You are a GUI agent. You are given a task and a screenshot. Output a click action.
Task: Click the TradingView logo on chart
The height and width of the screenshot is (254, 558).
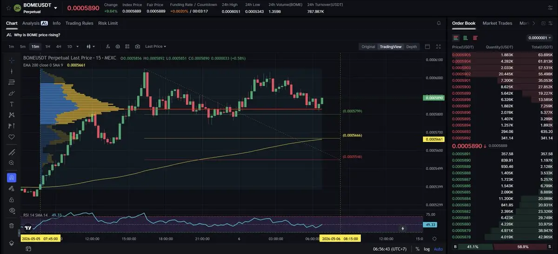(x=28, y=228)
